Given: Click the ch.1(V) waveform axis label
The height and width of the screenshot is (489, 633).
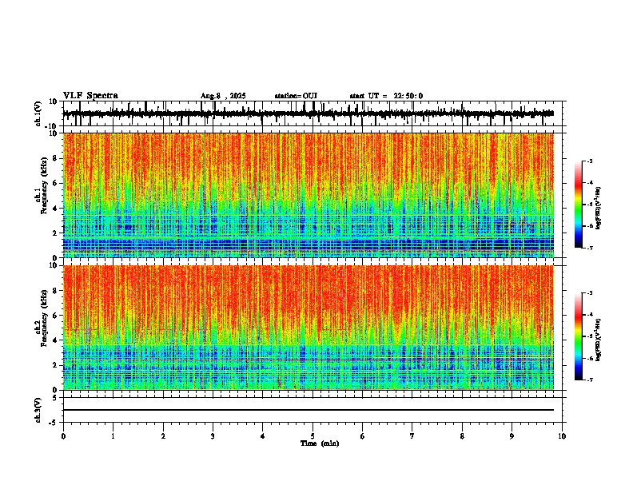Looking at the screenshot, I should [x=38, y=113].
